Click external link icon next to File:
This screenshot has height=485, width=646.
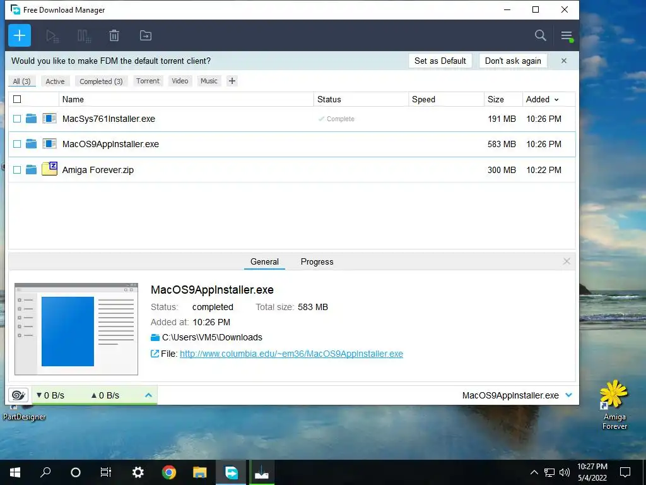[x=155, y=354]
